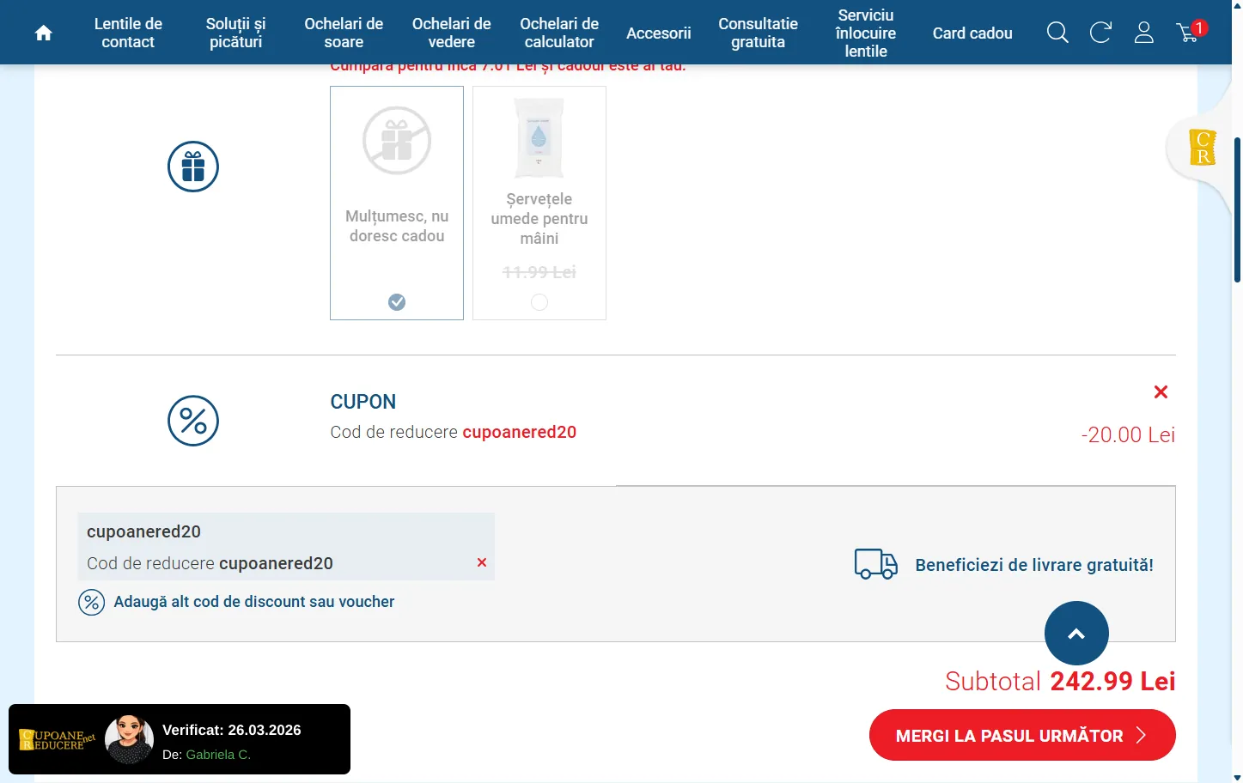Select the 'Șervețele umede pentru mâini' gift radio
Image resolution: width=1243 pixels, height=783 pixels.
pos(539,302)
